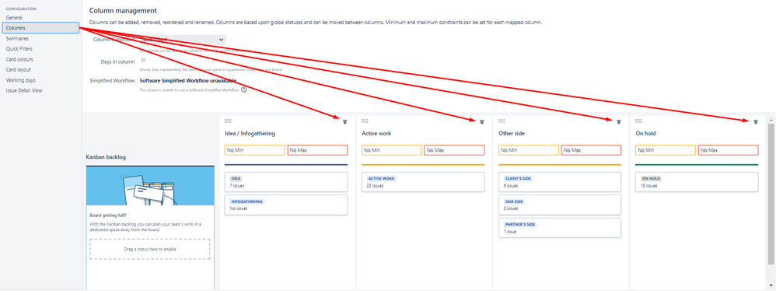Click the Other side column title
Viewport: 776px width, 291px height.
[x=512, y=134]
